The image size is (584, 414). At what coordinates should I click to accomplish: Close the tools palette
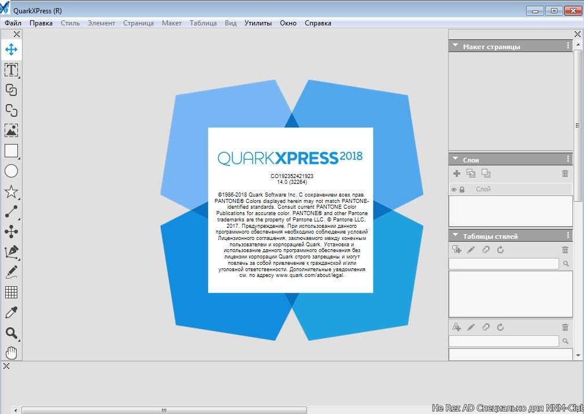tap(17, 34)
